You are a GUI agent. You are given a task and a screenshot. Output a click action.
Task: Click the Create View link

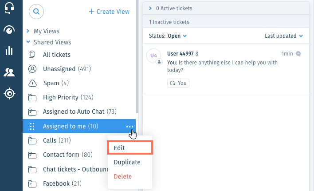110,12
